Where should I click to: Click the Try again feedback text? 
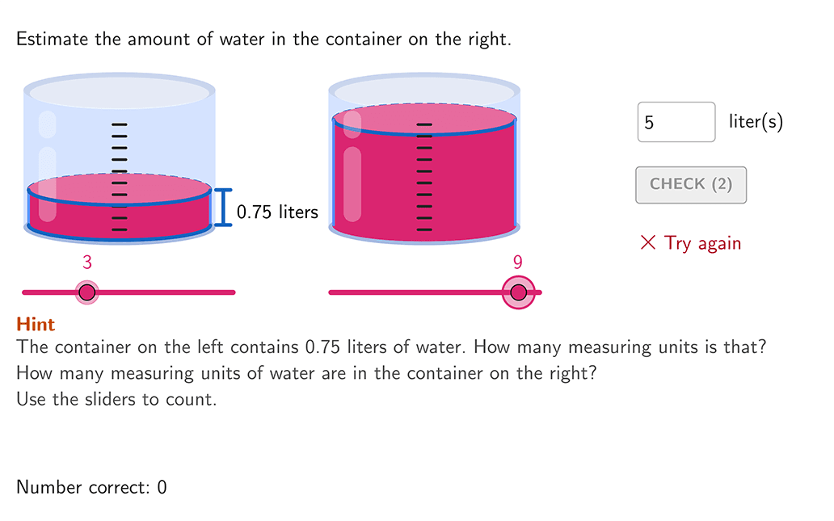coord(702,242)
